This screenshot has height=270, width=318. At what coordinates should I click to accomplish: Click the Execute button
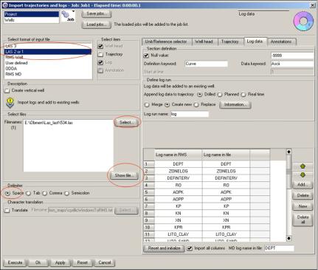pyautogui.click(x=15, y=263)
